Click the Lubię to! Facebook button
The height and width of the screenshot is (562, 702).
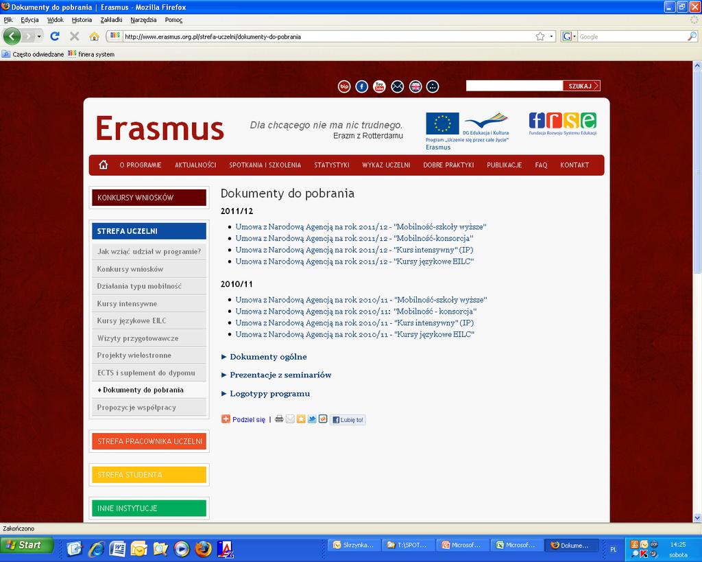click(x=348, y=419)
